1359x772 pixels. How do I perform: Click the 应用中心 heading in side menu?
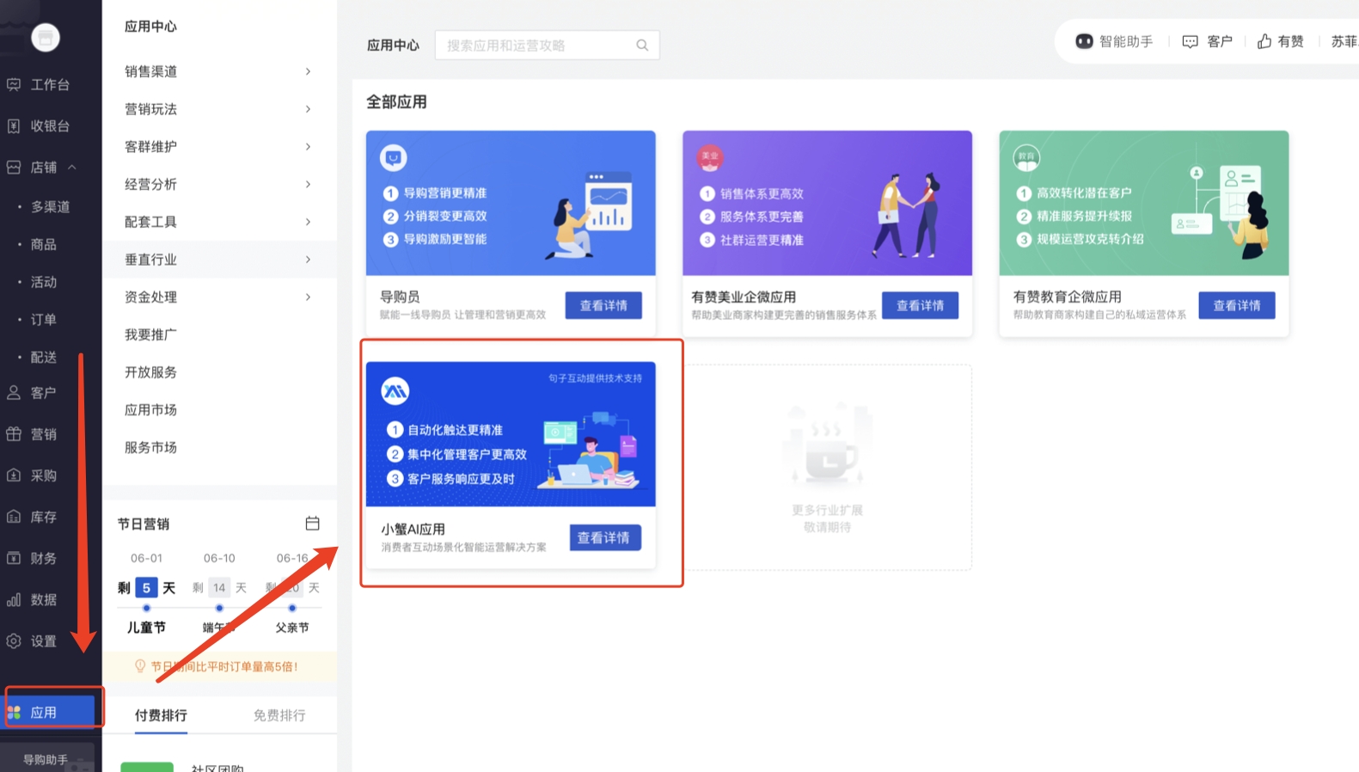coord(150,27)
